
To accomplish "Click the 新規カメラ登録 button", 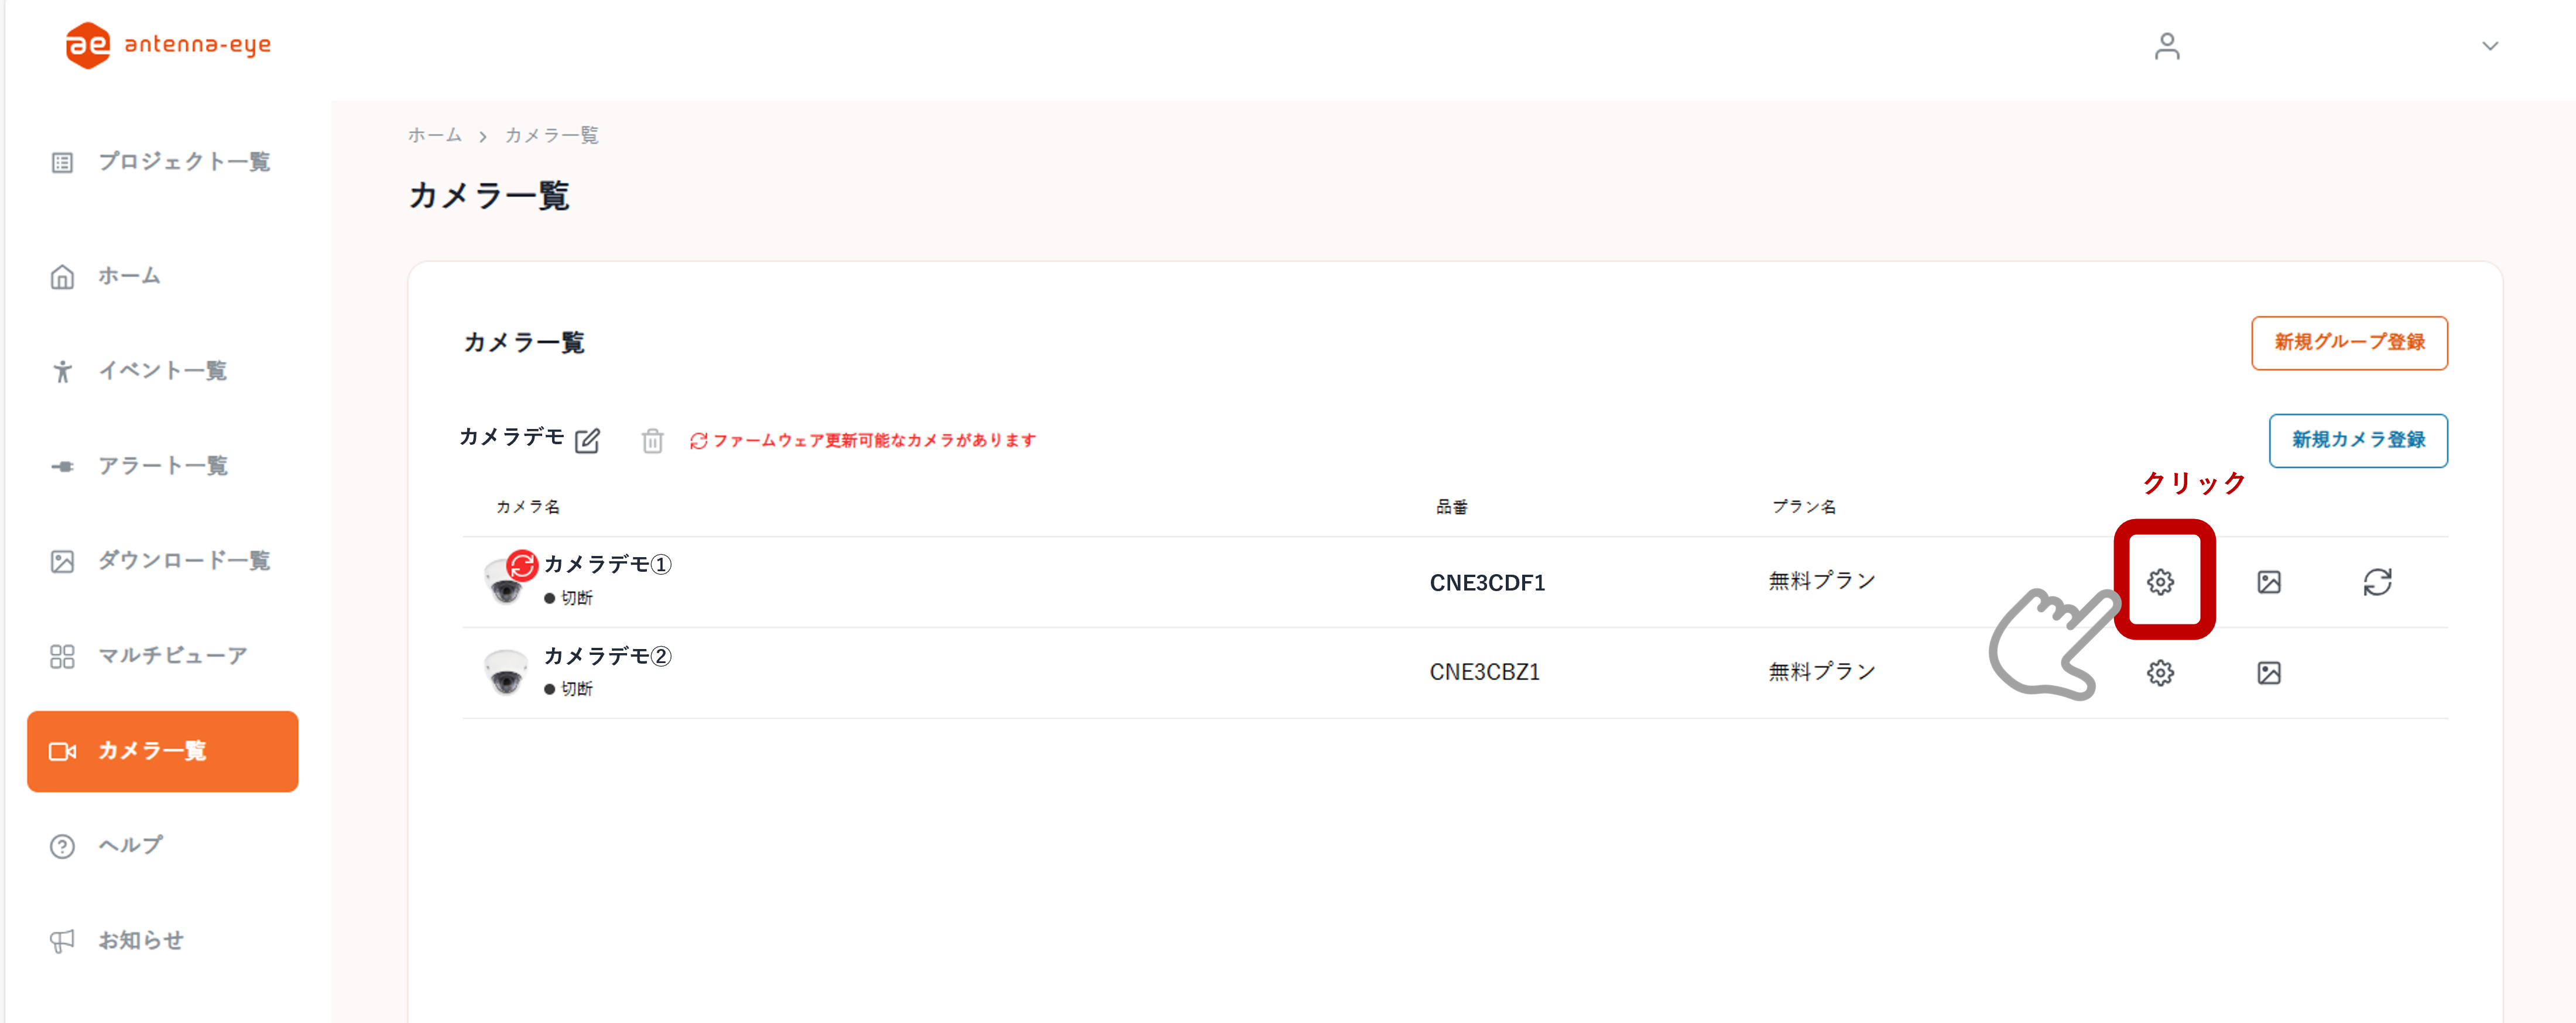I will pos(2357,440).
